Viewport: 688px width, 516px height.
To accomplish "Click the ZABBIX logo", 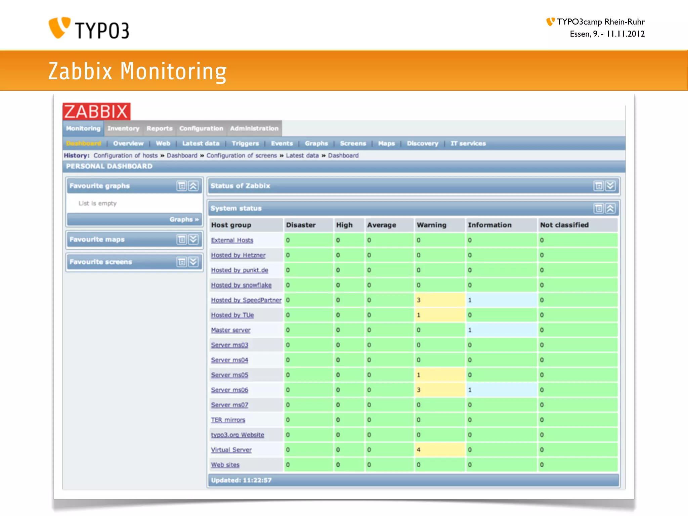I will (96, 112).
